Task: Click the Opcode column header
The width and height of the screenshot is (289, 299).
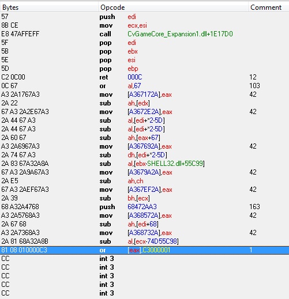Action: [173, 7]
